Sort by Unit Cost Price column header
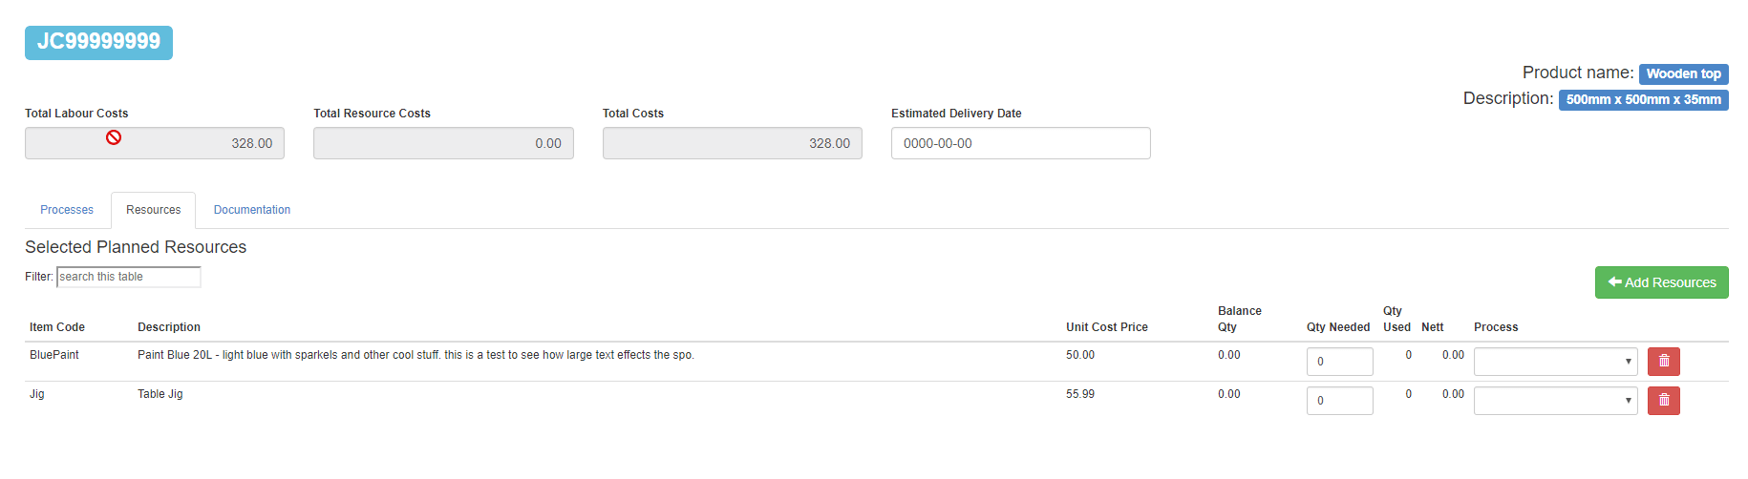 pos(1106,327)
